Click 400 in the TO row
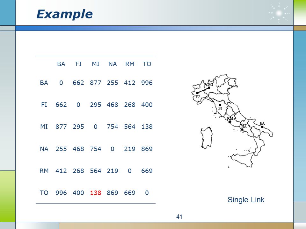Image resolution: width=306 pixels, height=229 pixels. pos(78,193)
